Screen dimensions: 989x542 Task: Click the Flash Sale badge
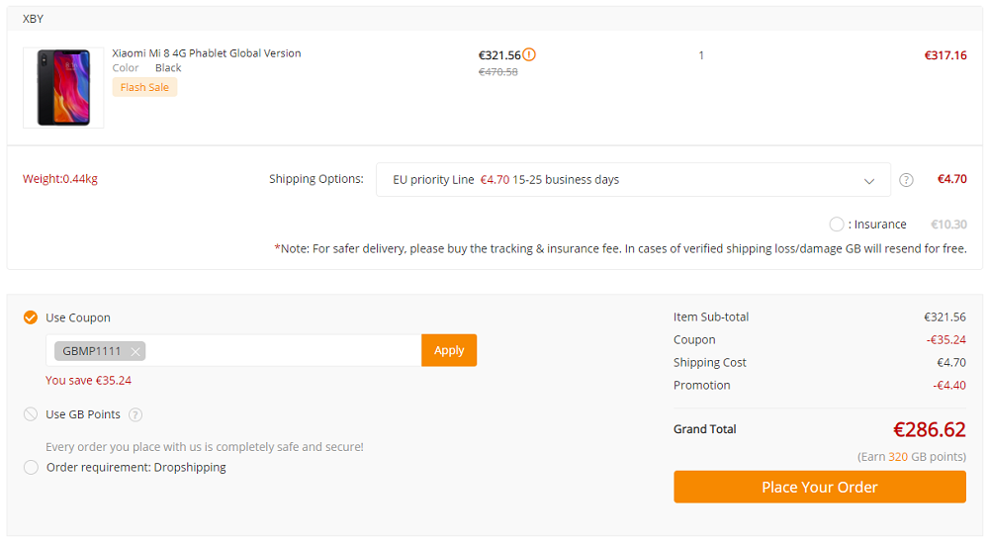[x=144, y=87]
